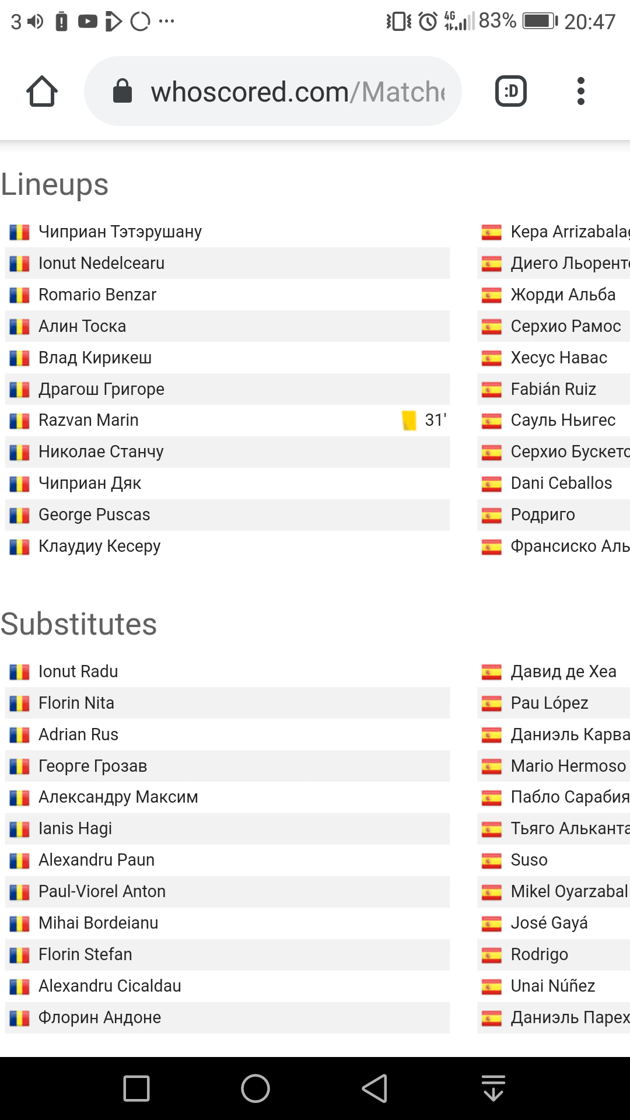Open the tab switcher button
The image size is (630, 1120).
pos(511,91)
